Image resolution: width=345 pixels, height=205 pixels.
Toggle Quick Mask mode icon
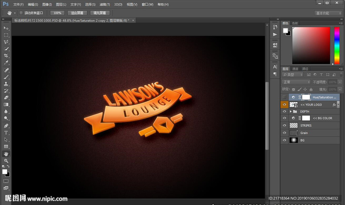(6, 181)
